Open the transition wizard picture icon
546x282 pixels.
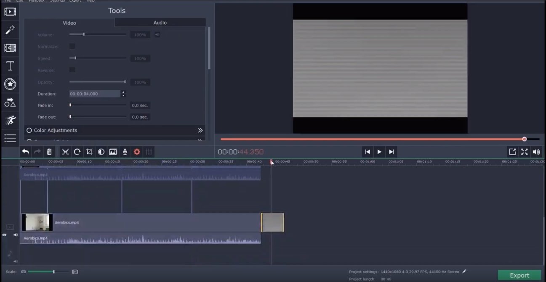(x=113, y=152)
